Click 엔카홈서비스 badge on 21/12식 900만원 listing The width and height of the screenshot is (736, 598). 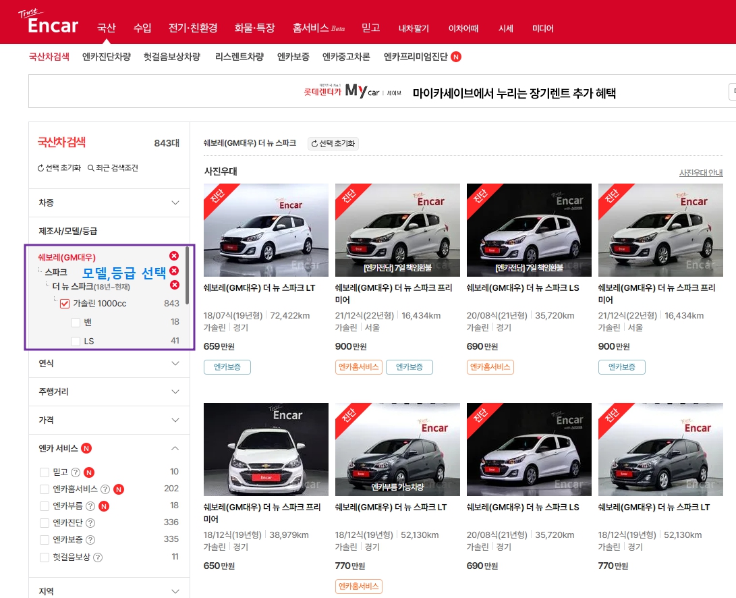tap(359, 367)
